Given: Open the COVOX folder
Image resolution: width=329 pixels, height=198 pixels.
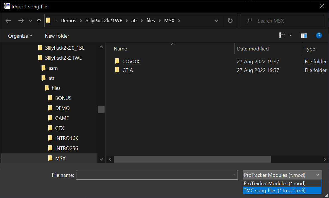Looking at the screenshot, I should coord(131,61).
